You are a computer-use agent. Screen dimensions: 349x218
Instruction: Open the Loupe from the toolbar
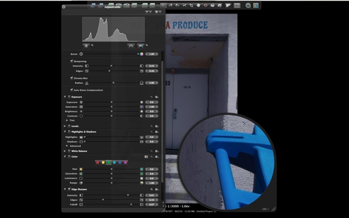click(248, 5)
